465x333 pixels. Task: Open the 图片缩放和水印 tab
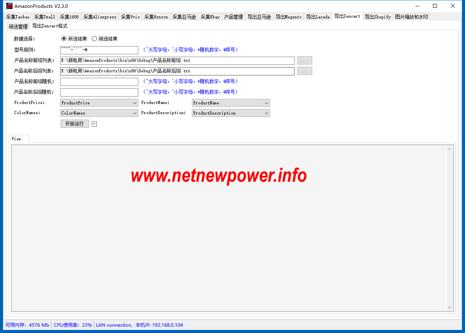pyautogui.click(x=411, y=17)
